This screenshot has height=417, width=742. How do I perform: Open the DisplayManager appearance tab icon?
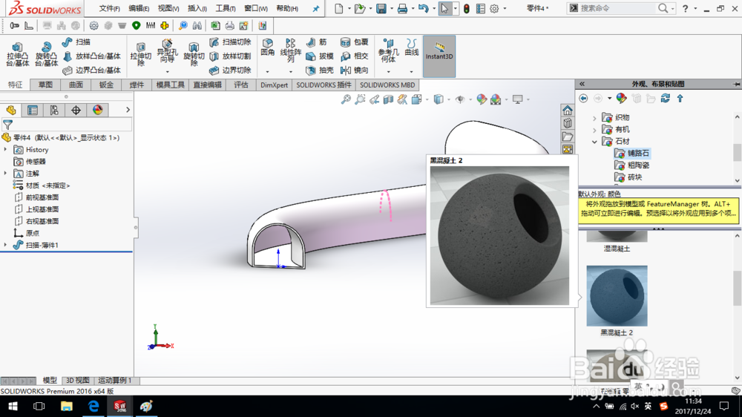(x=97, y=111)
